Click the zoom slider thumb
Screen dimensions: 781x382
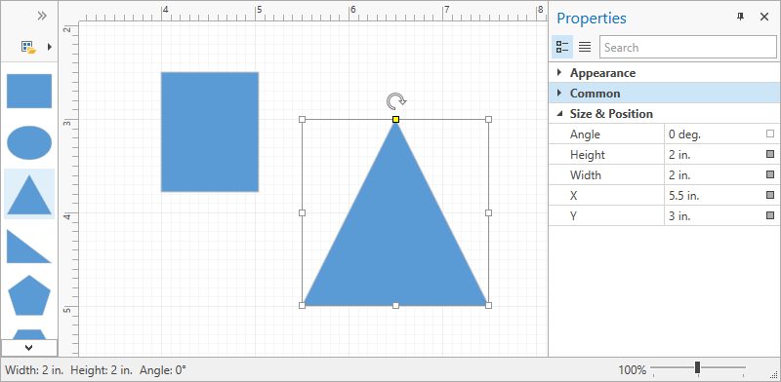697,367
